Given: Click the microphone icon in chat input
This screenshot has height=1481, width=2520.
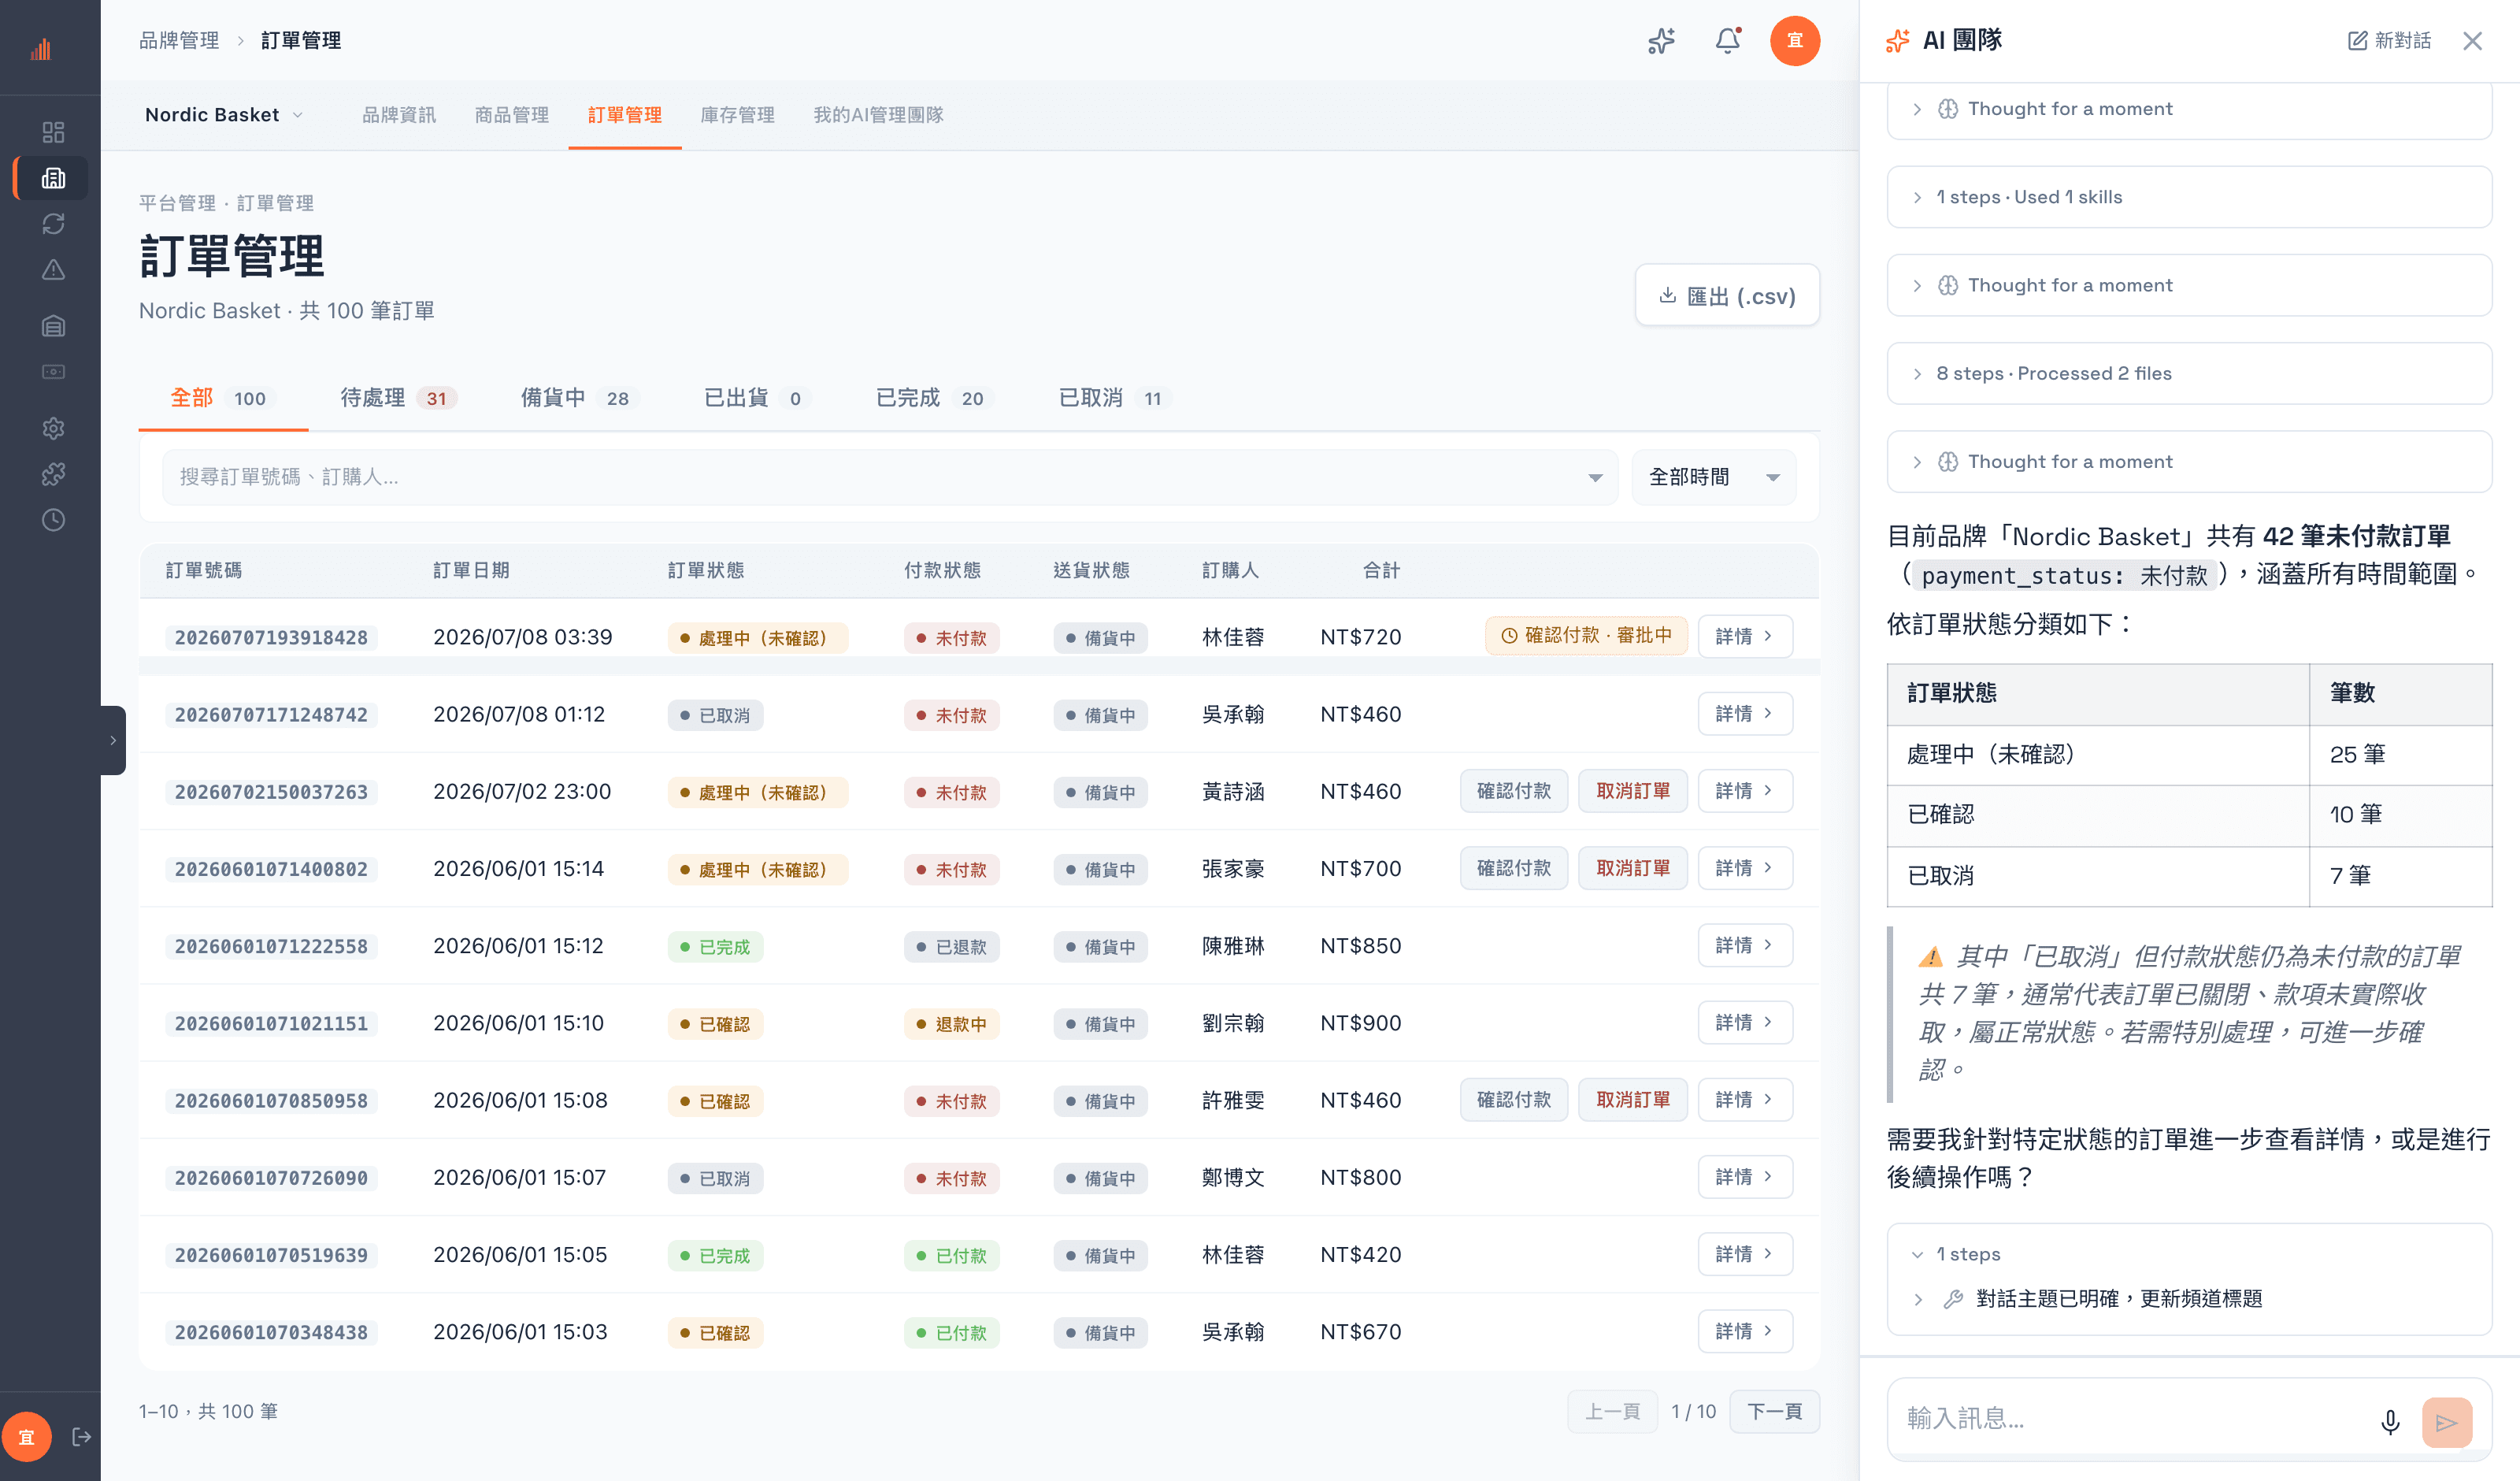Looking at the screenshot, I should pyautogui.click(x=2390, y=1422).
